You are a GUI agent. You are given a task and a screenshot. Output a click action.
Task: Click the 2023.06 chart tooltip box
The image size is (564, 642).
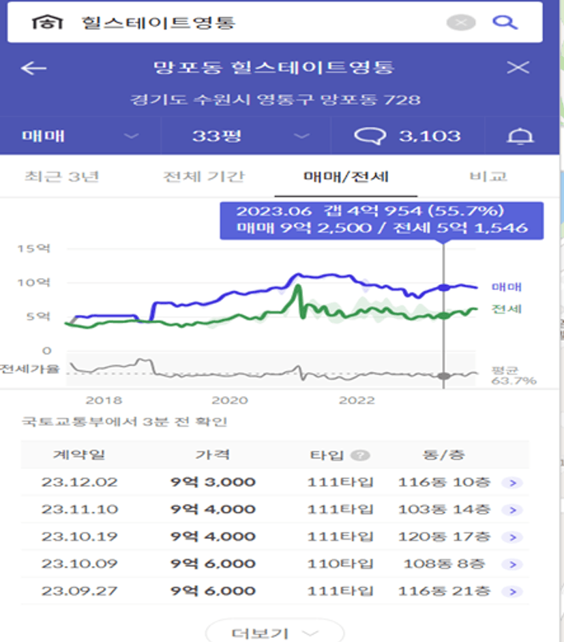click(x=382, y=220)
